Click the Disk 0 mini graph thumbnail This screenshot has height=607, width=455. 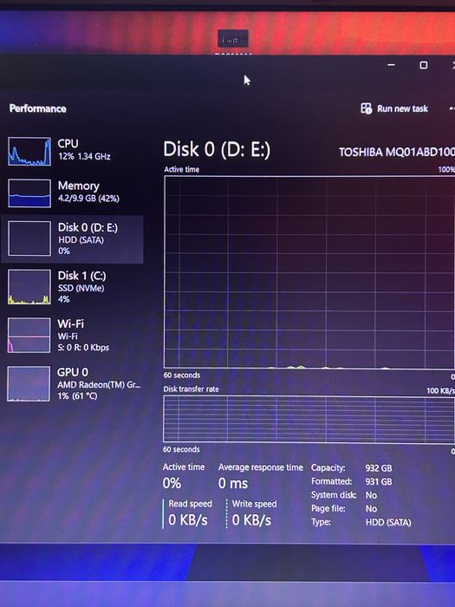29,238
